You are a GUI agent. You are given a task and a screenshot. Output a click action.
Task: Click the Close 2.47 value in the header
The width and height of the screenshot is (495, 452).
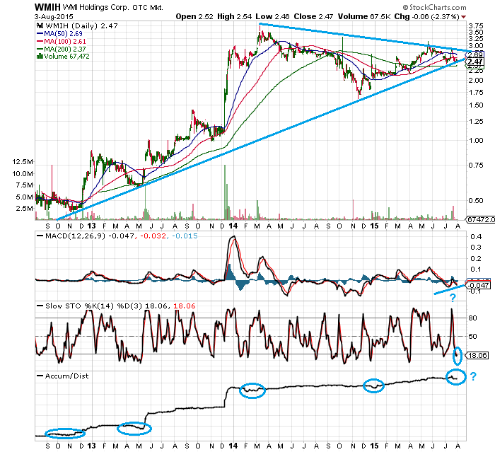tap(313, 17)
